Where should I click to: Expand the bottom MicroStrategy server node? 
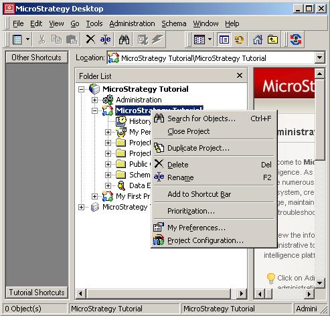82,207
